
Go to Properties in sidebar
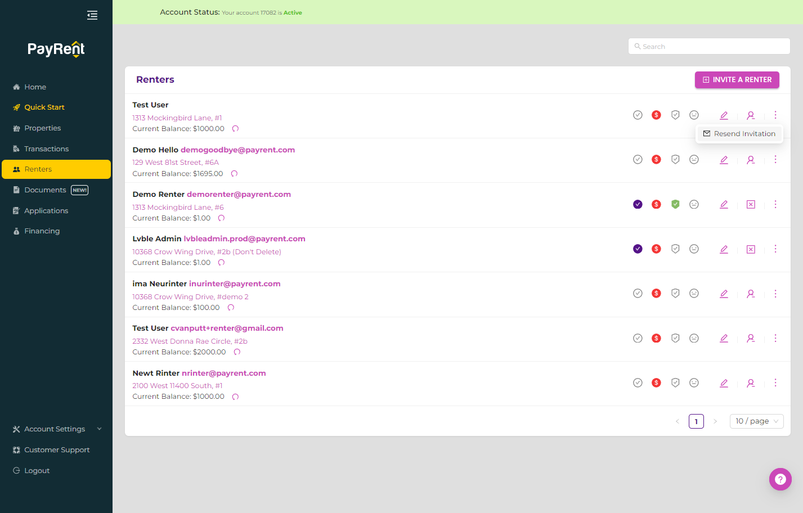(x=42, y=128)
